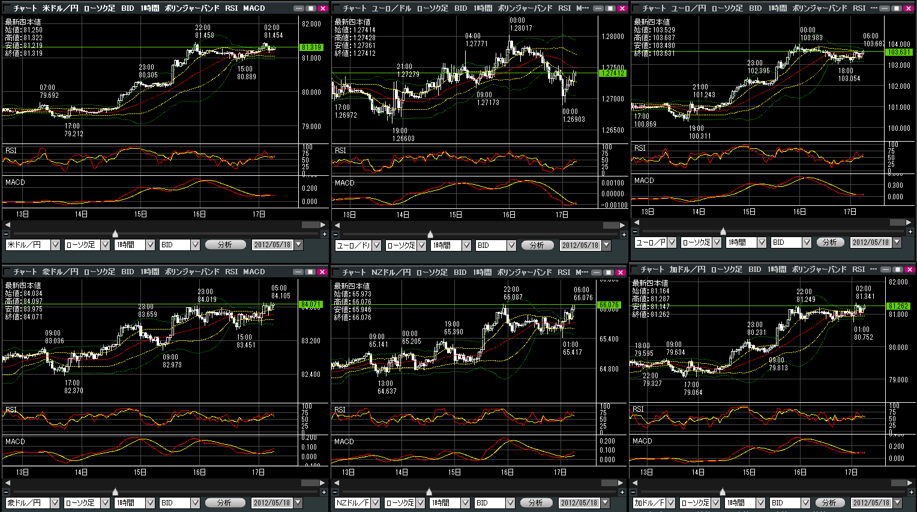This screenshot has width=917, height=512.
Task: Click the right scroll arrow under 米ドル/円 chart
Action: click(323, 225)
